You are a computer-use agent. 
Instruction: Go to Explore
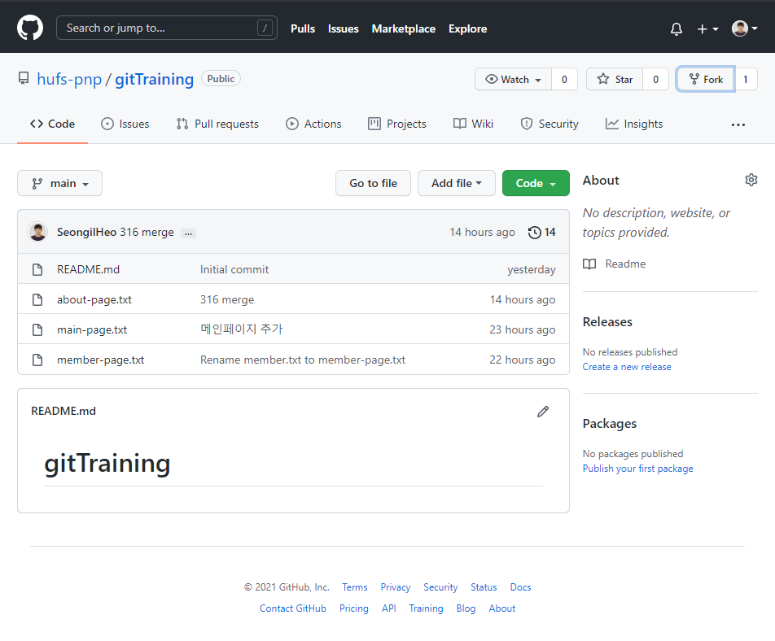pyautogui.click(x=467, y=28)
